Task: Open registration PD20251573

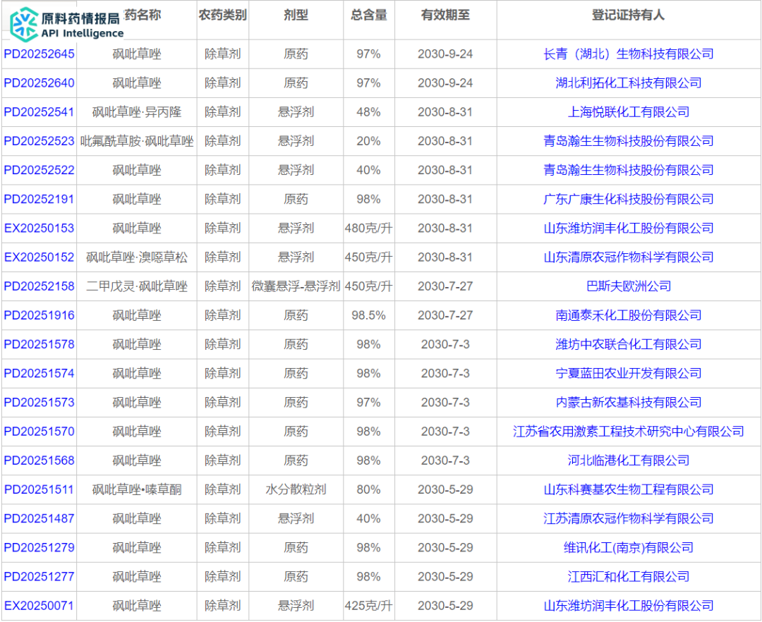Action: pyautogui.click(x=39, y=403)
